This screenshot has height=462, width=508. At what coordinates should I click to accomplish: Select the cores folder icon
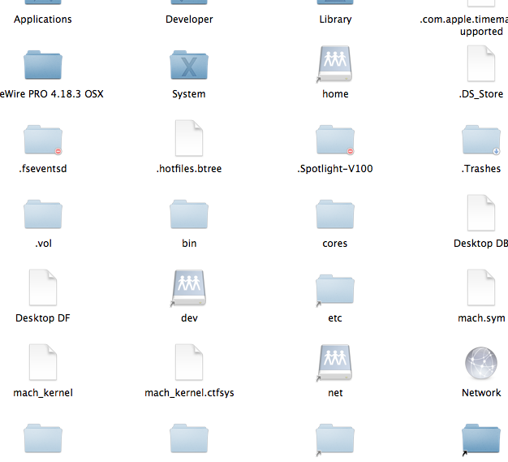coord(335,214)
